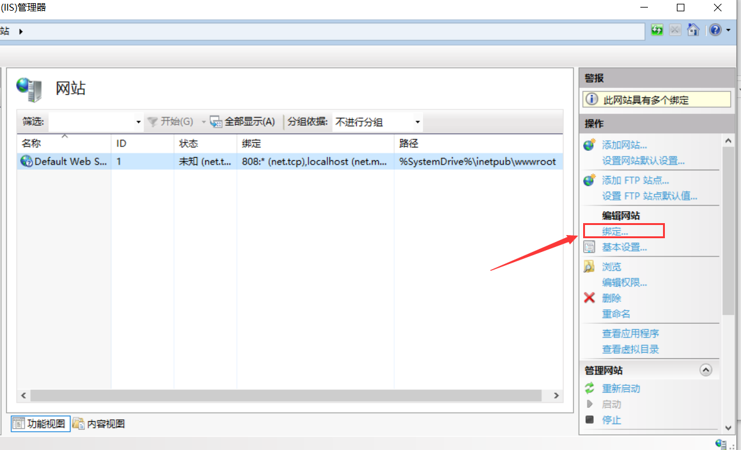741x450 pixels.
Task: Click horizontal scrollbar left arrow
Action: 24,395
